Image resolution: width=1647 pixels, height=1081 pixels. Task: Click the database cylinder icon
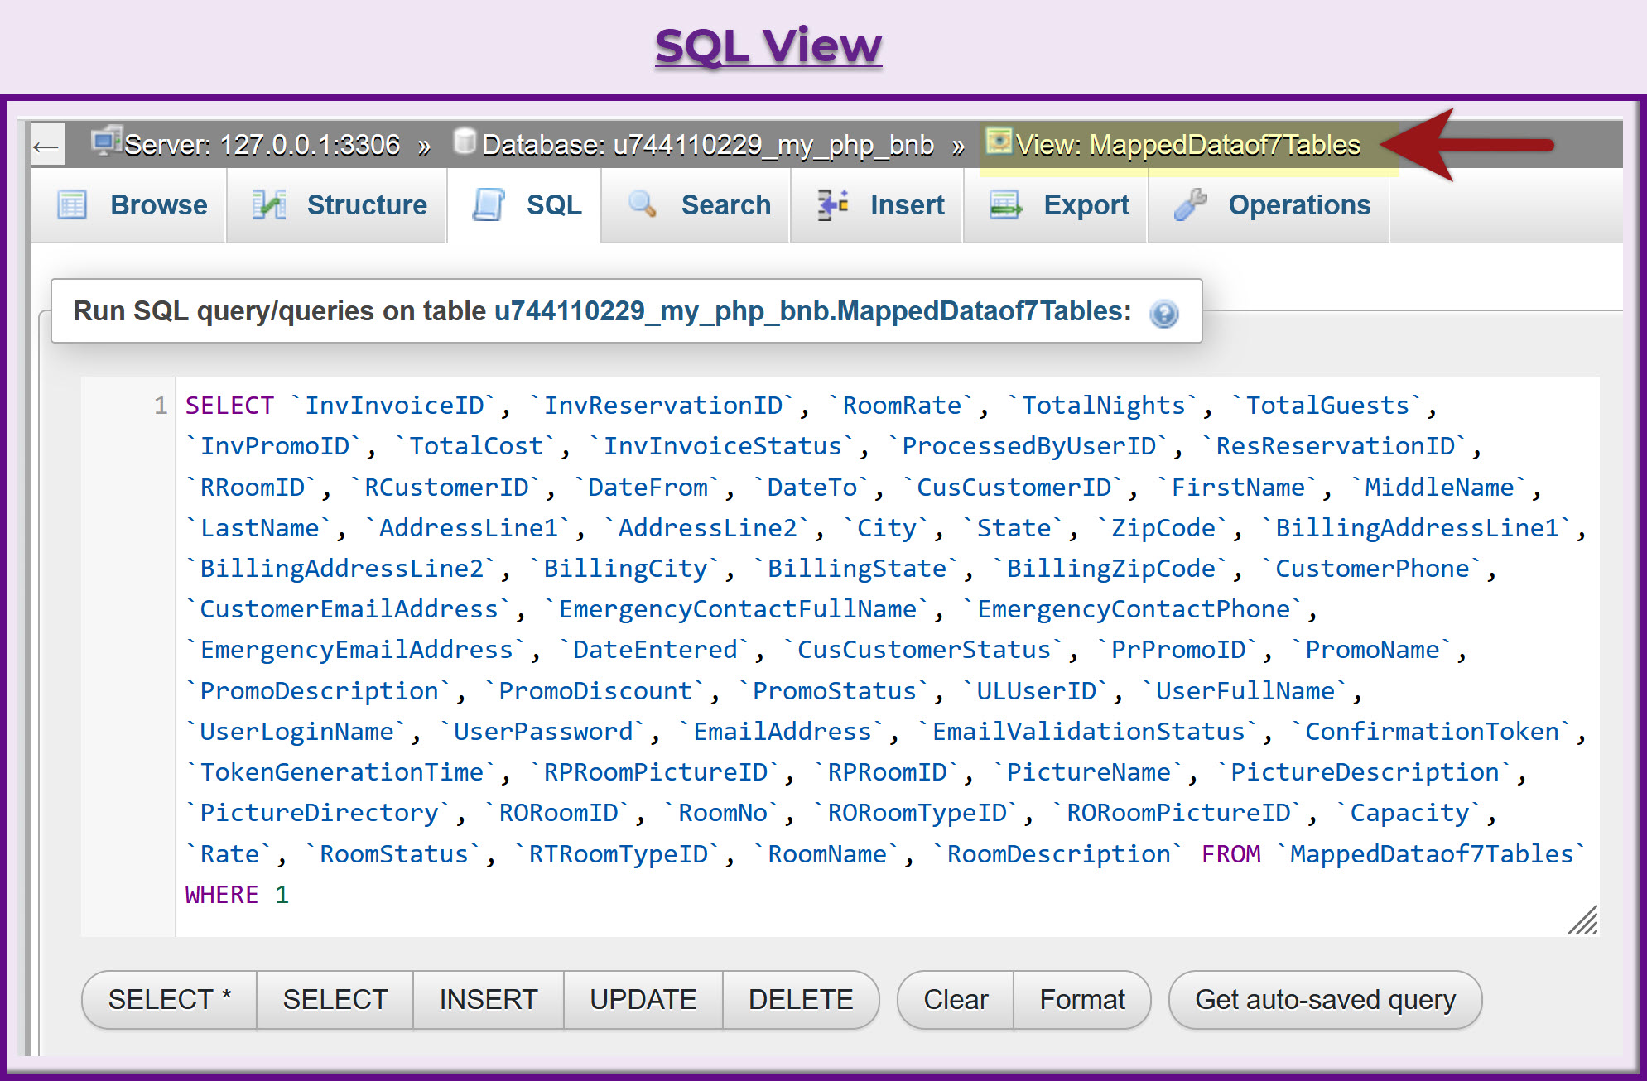pyautogui.click(x=465, y=142)
